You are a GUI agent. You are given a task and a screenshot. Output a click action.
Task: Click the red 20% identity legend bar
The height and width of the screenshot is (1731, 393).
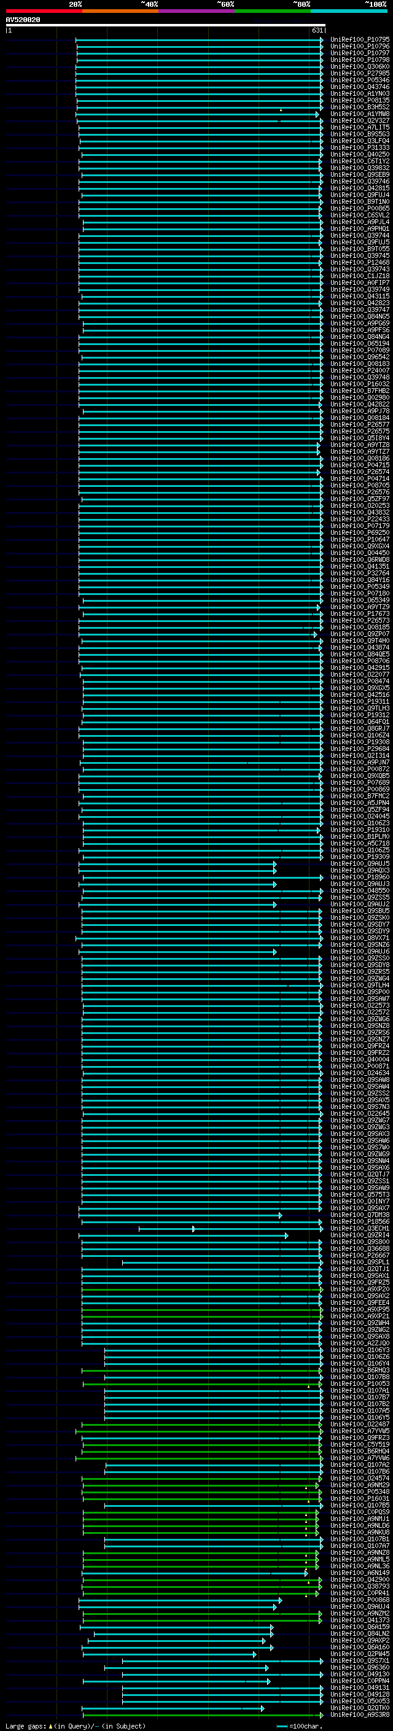[44, 11]
